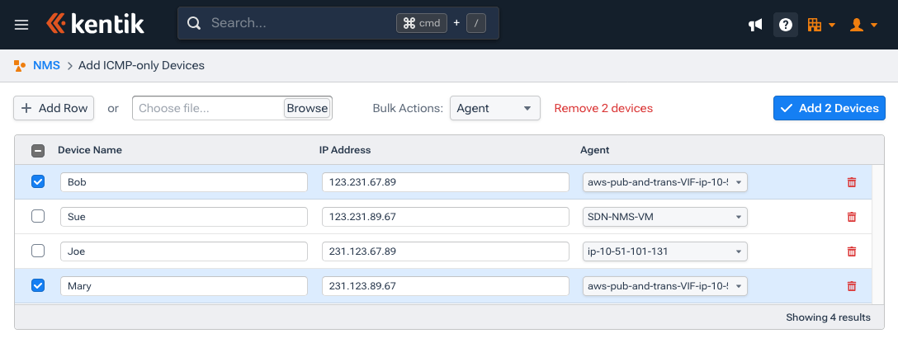Image resolution: width=898 pixels, height=343 pixels.
Task: Edit IP address 123.231.67.89
Action: [x=446, y=182]
